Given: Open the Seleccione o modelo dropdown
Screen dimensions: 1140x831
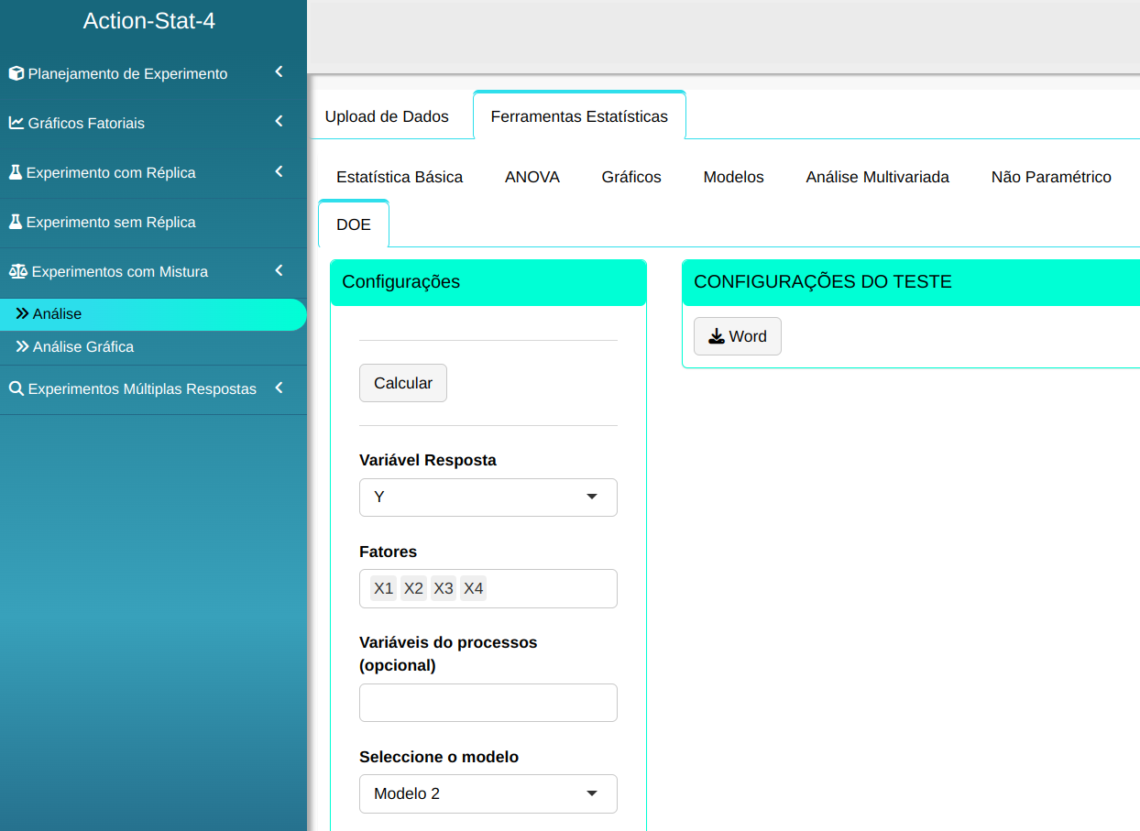Looking at the screenshot, I should pos(488,793).
